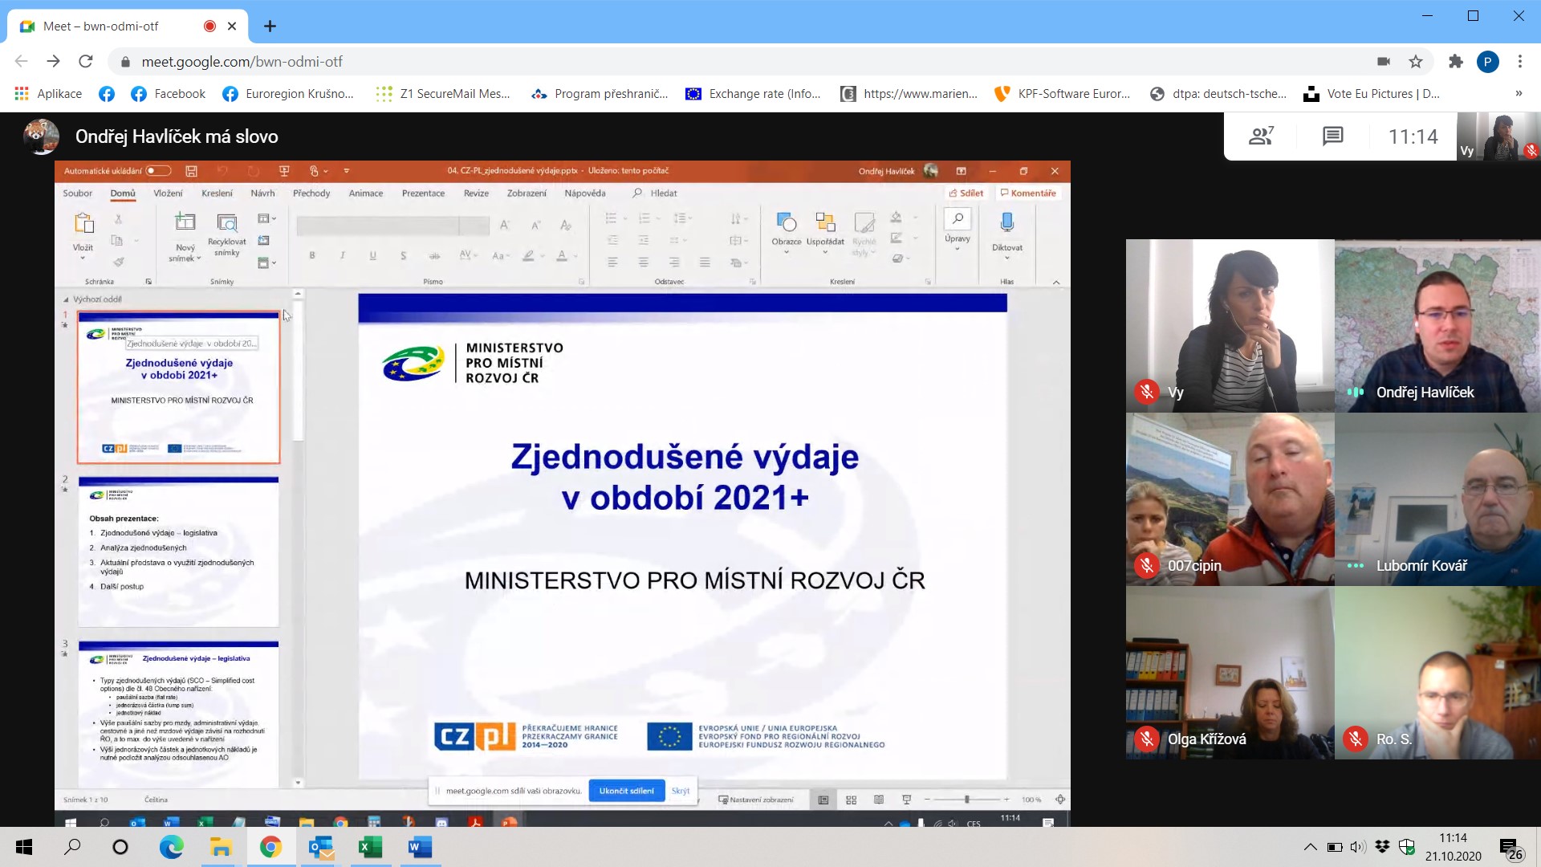
Task: Expand the Nový snímek dropdown arrow
Action: click(x=198, y=258)
